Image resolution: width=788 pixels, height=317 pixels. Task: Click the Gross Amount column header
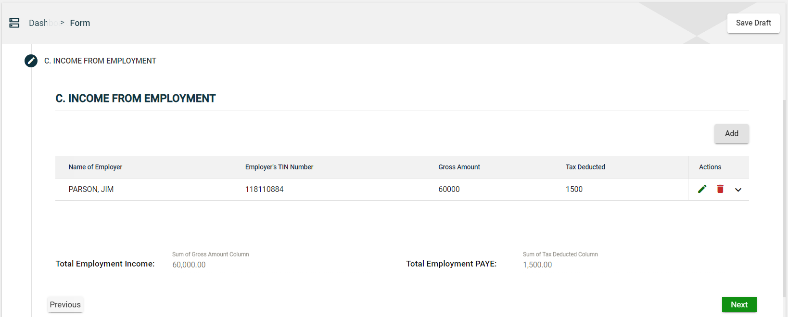pyautogui.click(x=459, y=167)
